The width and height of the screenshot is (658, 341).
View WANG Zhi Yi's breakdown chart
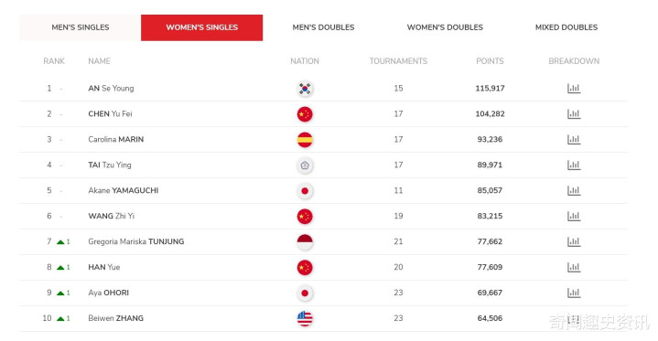(x=574, y=217)
